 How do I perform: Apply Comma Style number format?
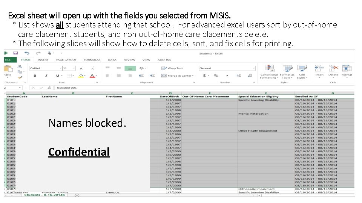pos(227,76)
